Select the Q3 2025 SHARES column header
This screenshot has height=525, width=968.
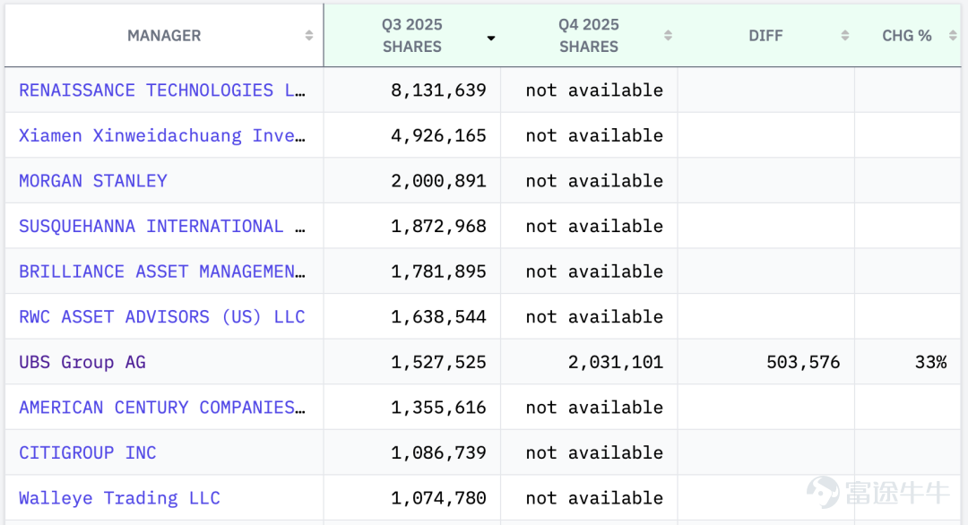point(411,36)
